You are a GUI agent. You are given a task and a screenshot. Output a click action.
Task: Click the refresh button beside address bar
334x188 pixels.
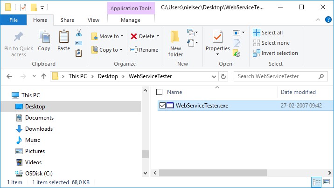coord(223,76)
